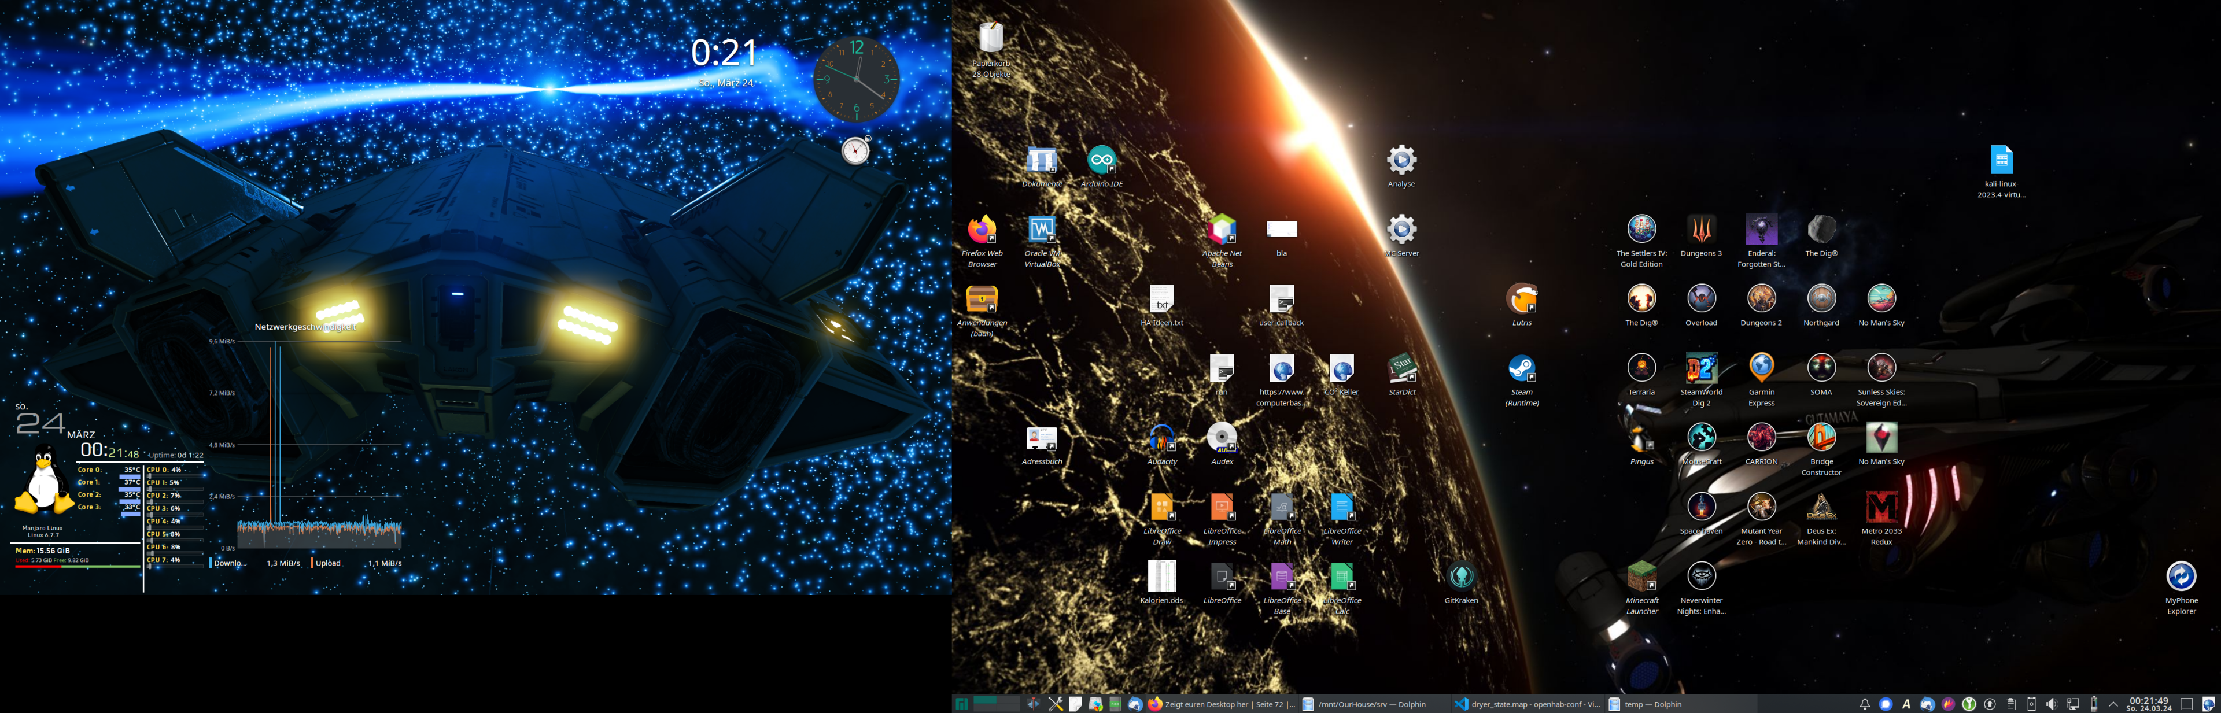The height and width of the screenshot is (713, 2221).
Task: Open the volume control in tray
Action: click(2051, 704)
